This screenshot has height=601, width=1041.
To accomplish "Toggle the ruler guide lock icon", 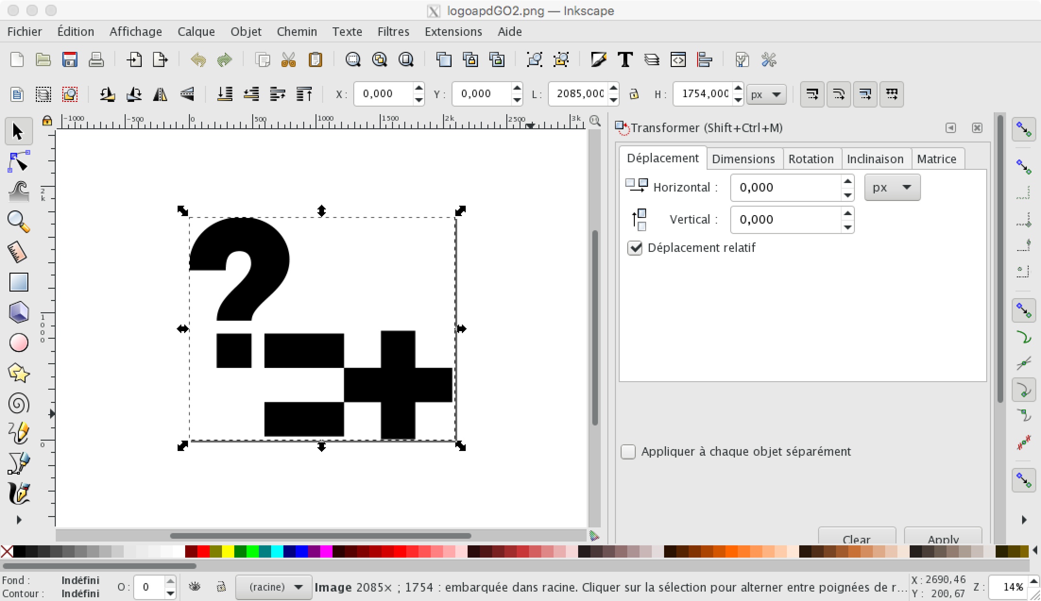I will 47,121.
